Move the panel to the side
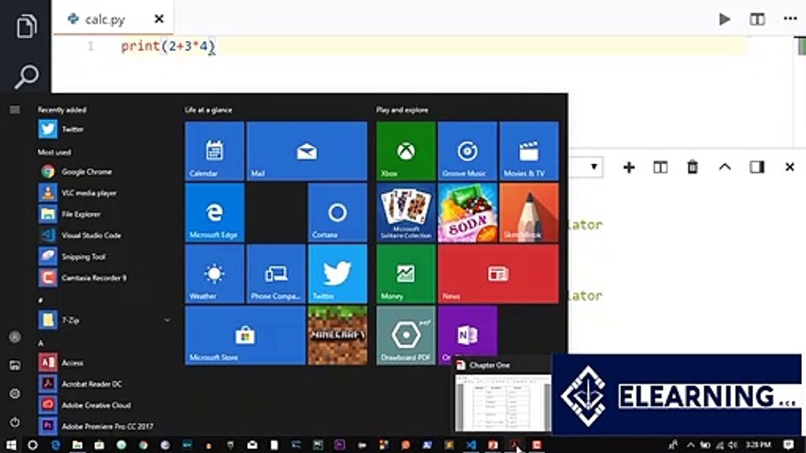Image resolution: width=806 pixels, height=453 pixels. (x=757, y=167)
